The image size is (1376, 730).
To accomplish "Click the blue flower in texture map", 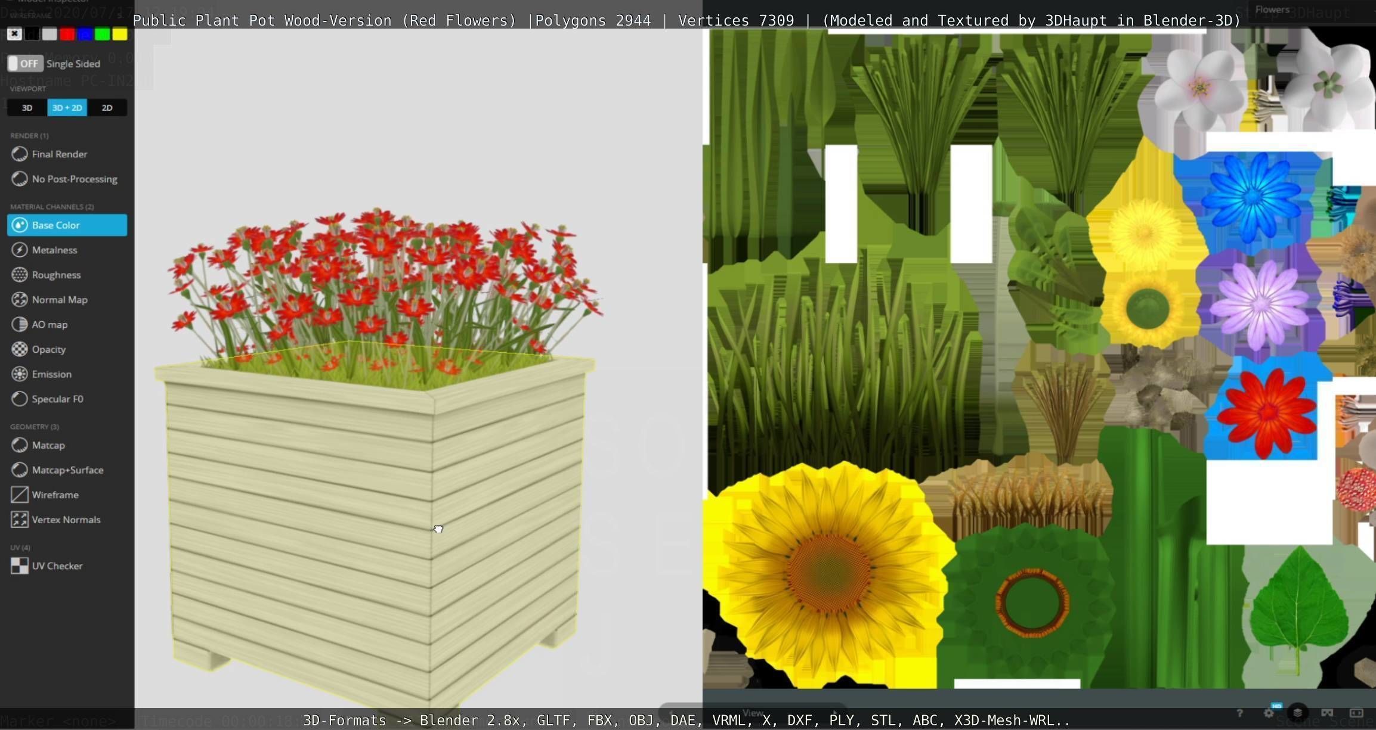I will [1251, 197].
